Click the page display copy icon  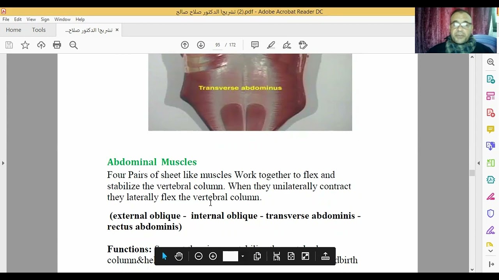pyautogui.click(x=257, y=256)
